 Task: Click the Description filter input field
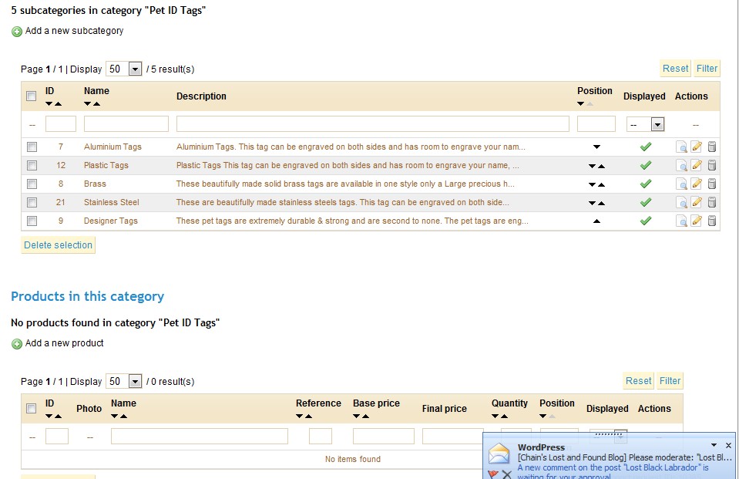373,124
